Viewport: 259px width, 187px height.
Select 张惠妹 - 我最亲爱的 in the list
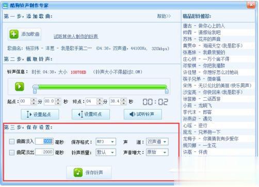(204, 52)
